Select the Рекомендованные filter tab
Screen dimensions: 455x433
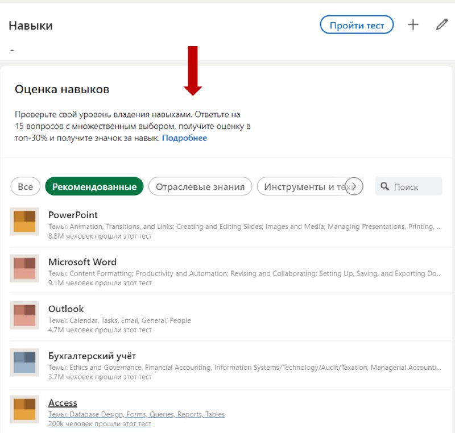pos(94,186)
